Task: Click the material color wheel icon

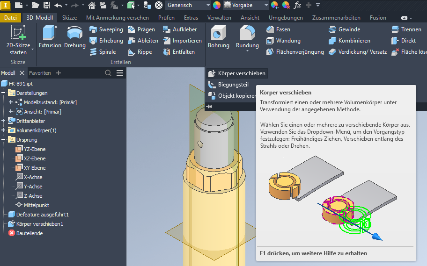Action: pos(217,5)
